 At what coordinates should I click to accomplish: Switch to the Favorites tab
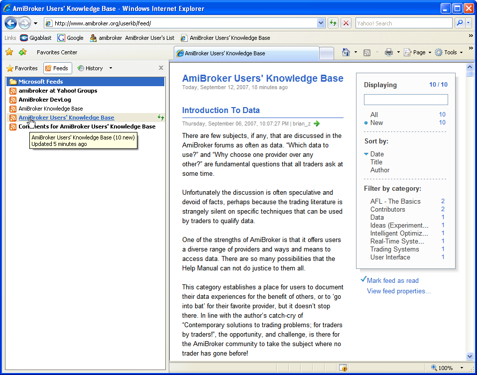point(22,68)
